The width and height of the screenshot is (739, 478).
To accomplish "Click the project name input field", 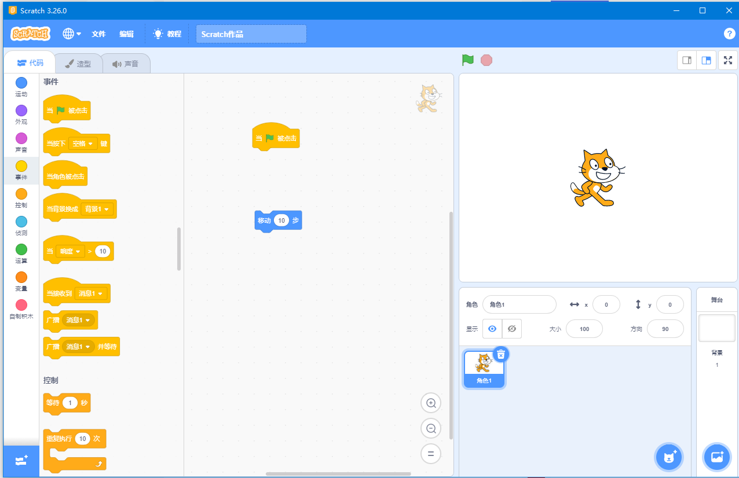I will pyautogui.click(x=250, y=34).
